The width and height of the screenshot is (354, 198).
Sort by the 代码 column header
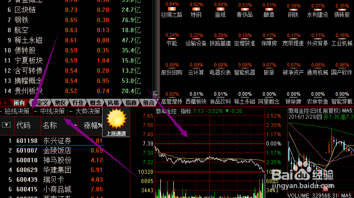(23, 125)
